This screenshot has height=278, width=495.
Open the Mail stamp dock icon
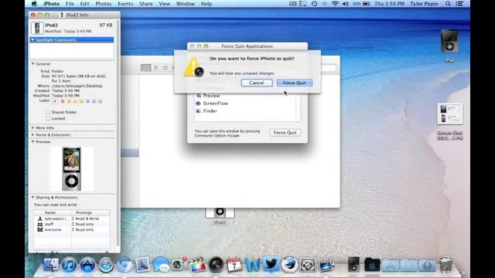coord(142,264)
